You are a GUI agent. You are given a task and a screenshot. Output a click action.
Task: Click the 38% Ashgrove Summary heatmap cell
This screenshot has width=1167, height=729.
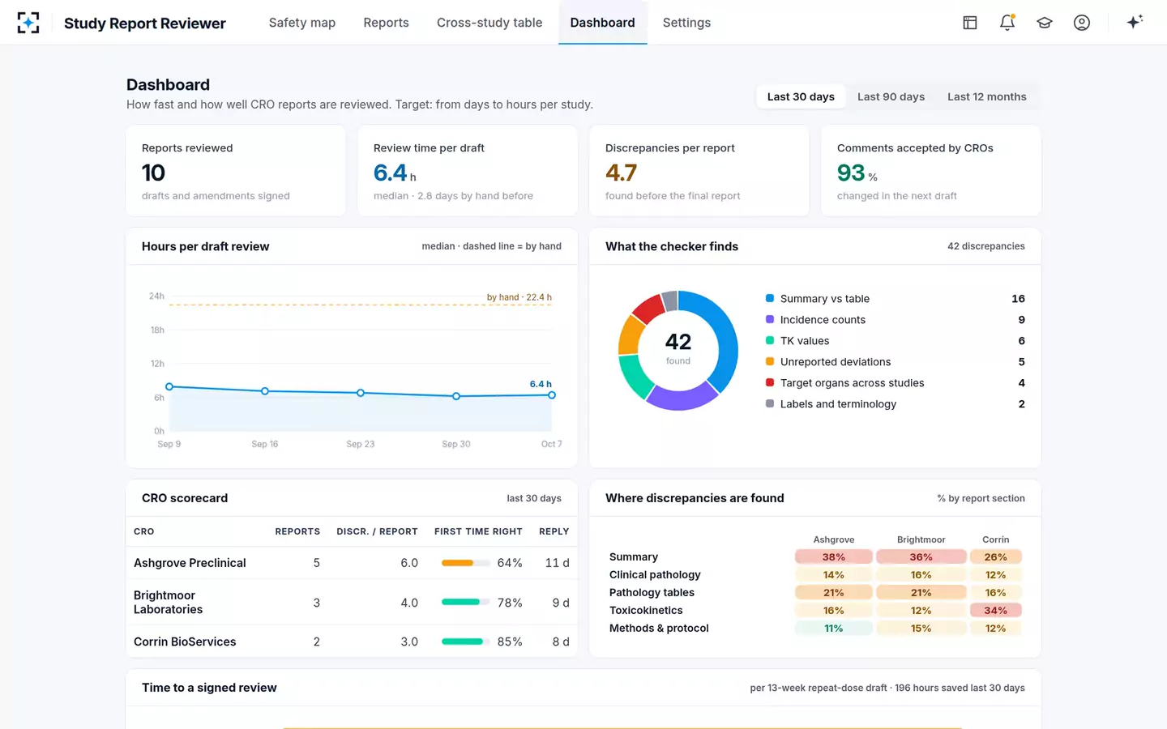click(834, 557)
